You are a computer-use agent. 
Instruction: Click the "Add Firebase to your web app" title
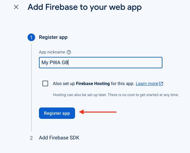(x=85, y=7)
